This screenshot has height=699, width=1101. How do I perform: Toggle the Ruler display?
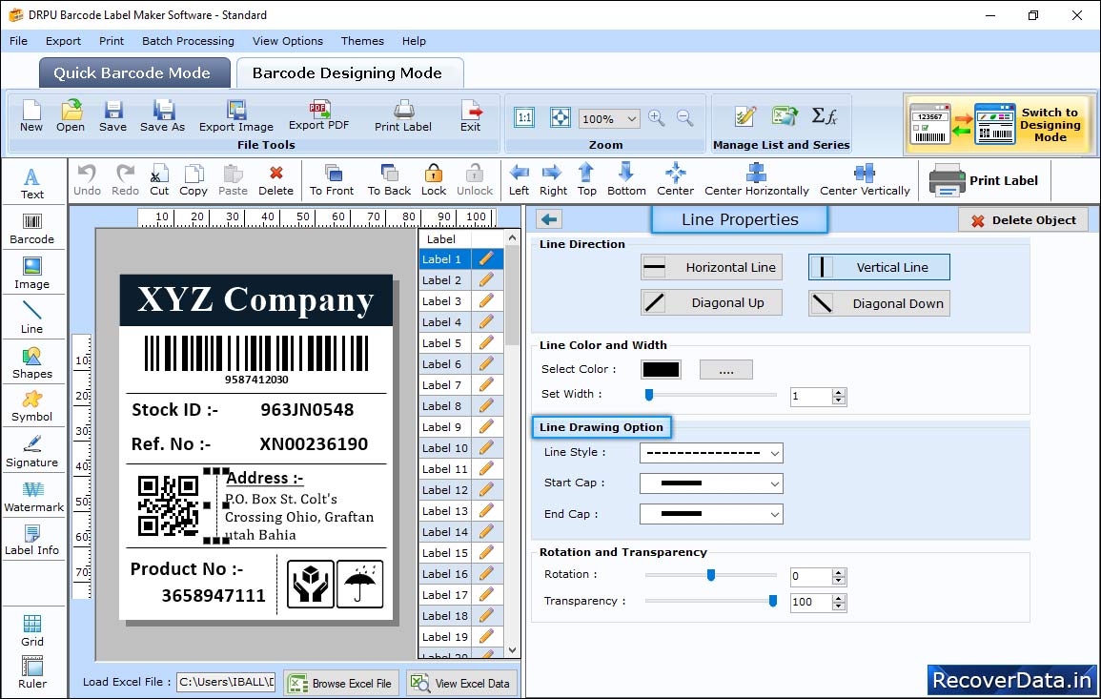click(x=32, y=672)
